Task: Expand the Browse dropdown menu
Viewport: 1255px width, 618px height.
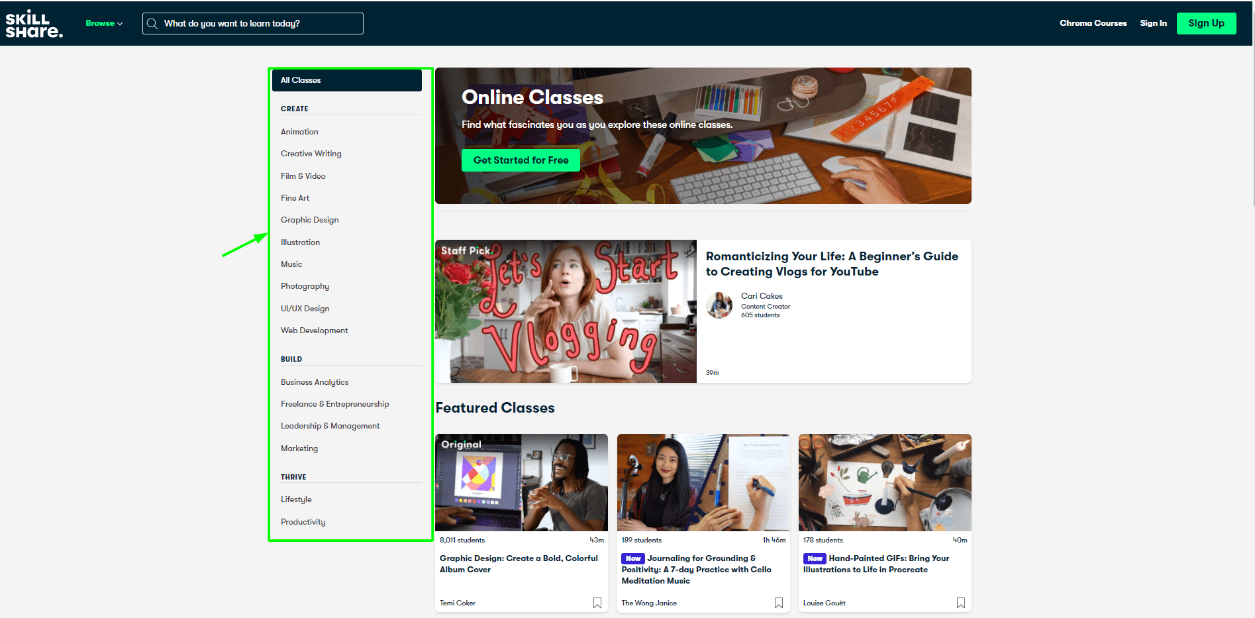Action: point(104,23)
